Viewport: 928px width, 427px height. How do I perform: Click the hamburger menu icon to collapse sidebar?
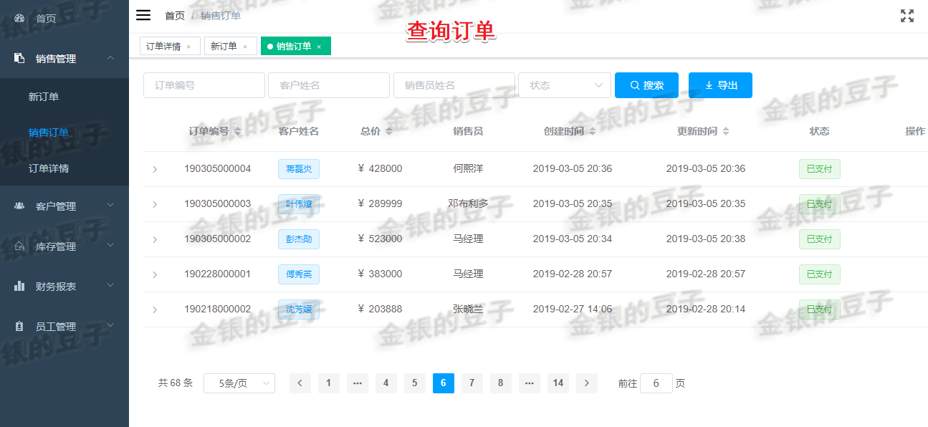(x=143, y=14)
